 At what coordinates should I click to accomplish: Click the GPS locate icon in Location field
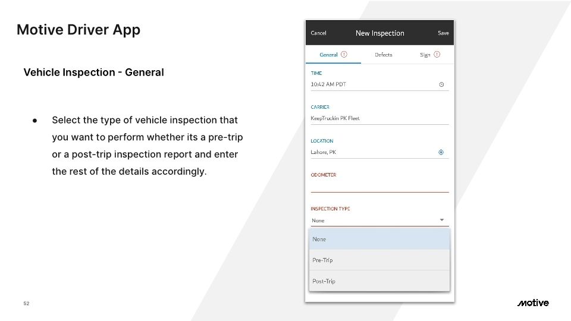(x=441, y=152)
